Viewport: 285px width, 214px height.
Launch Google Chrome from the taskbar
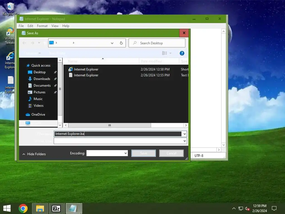(x=23, y=208)
